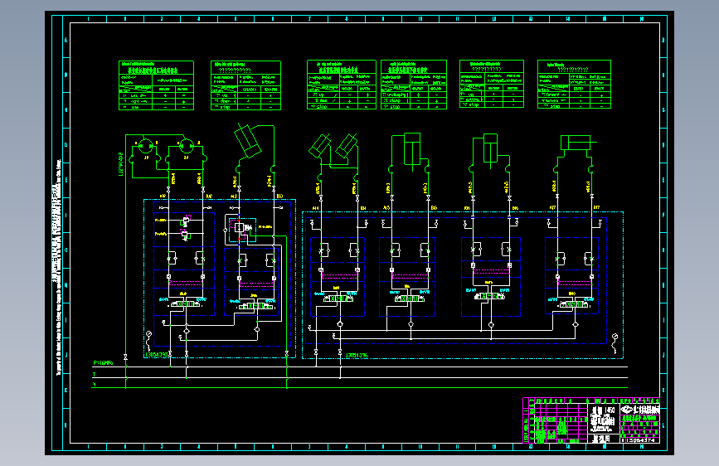
Task: Click the 13064390 valve block number
Action: pos(157,355)
